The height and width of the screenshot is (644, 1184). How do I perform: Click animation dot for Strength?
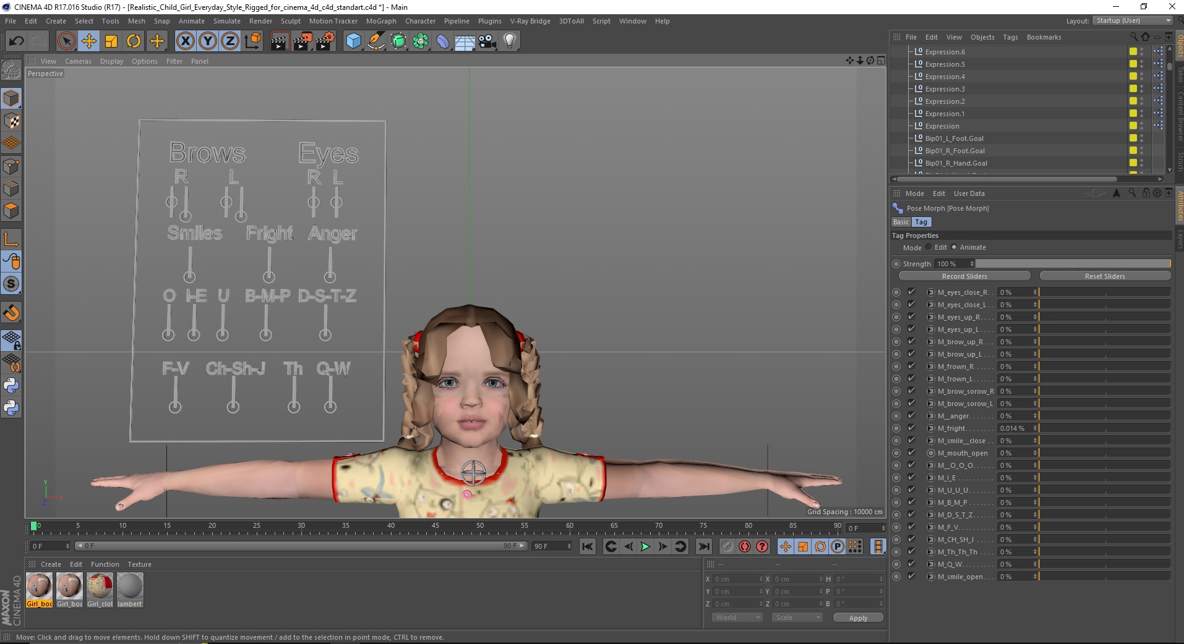point(896,264)
